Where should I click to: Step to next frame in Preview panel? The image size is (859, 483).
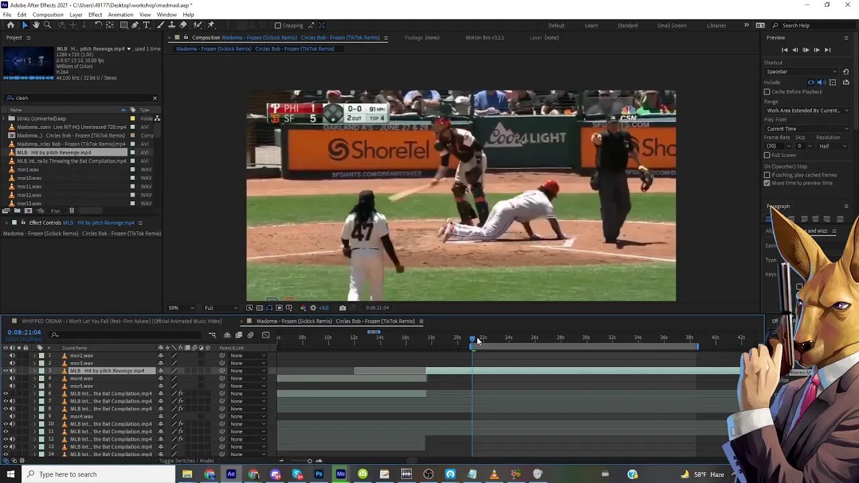coord(817,50)
